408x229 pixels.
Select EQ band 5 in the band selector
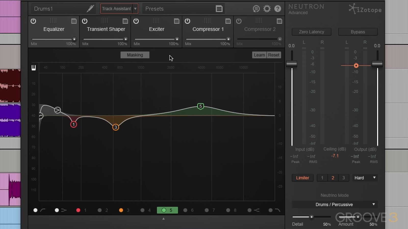coord(167,210)
